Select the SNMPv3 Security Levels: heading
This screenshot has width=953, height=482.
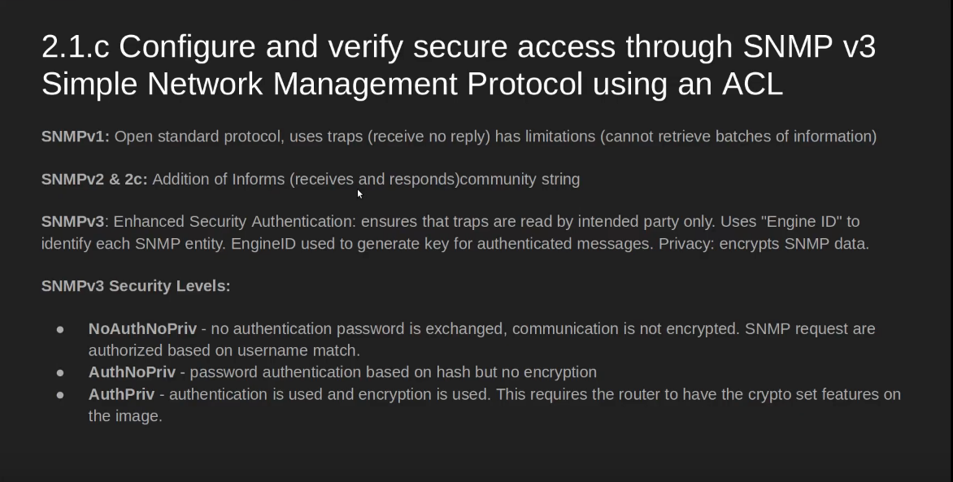[x=136, y=285]
